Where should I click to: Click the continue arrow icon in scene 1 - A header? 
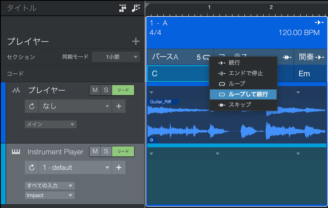[x=319, y=23]
